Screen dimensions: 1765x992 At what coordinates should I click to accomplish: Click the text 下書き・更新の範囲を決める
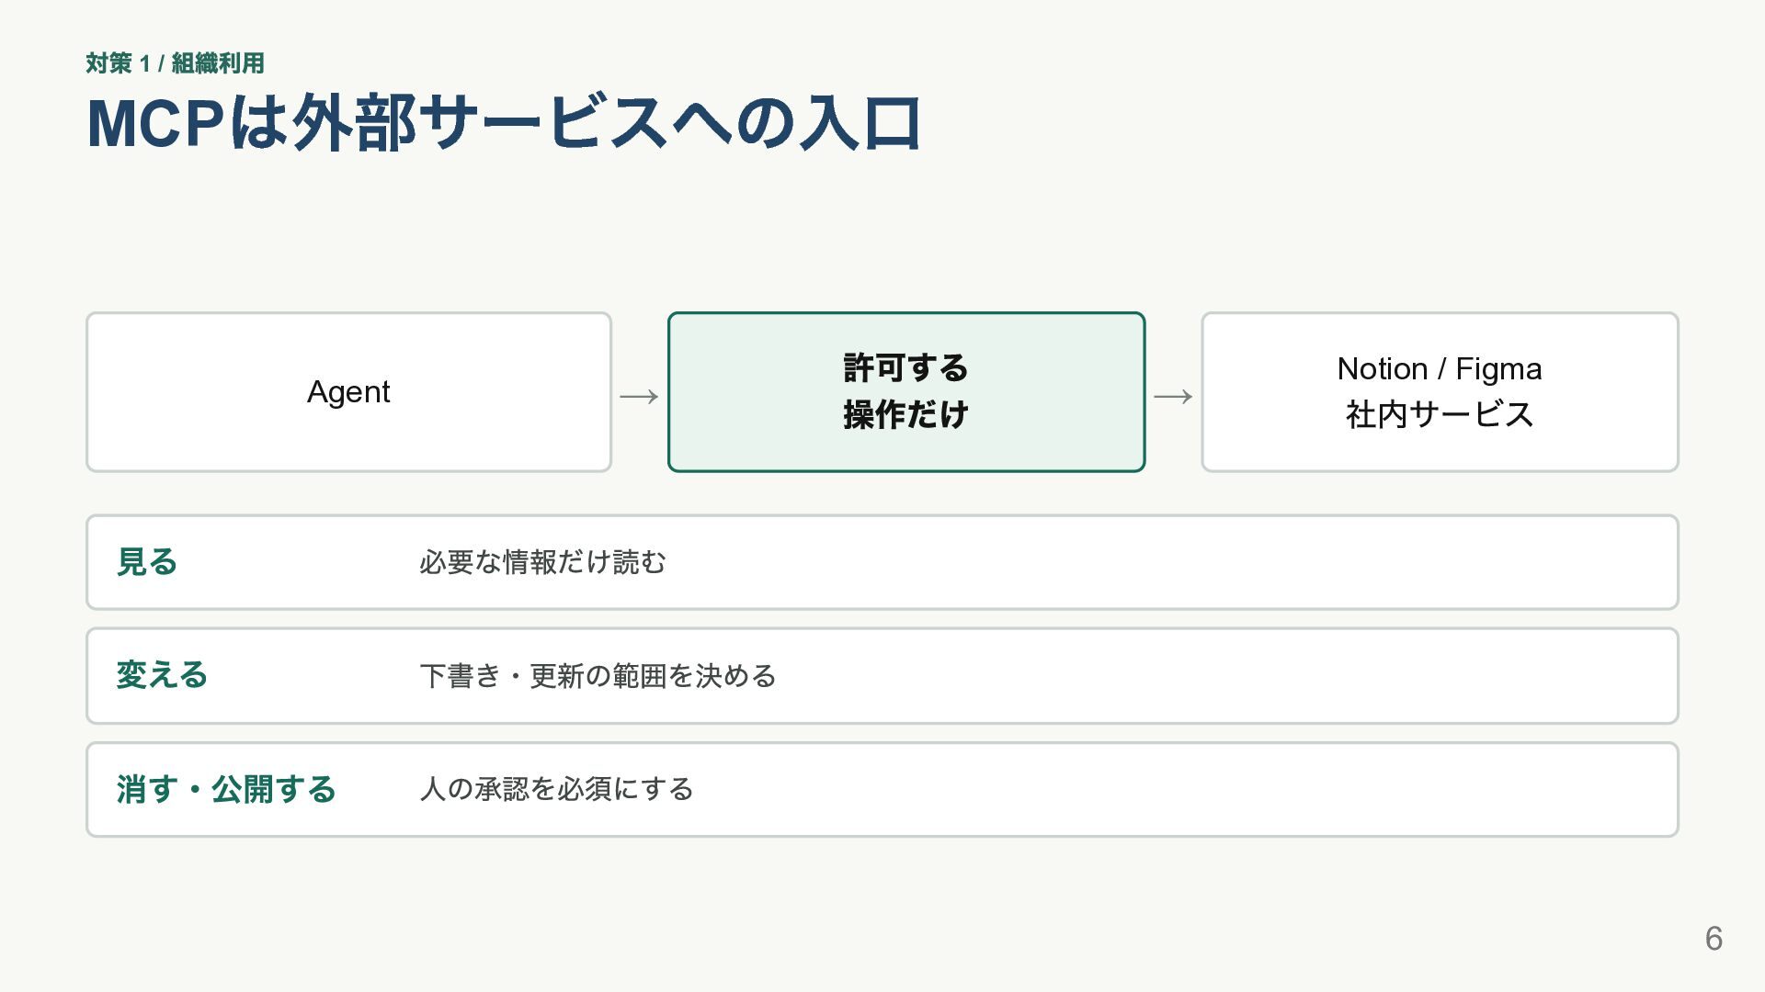598,676
